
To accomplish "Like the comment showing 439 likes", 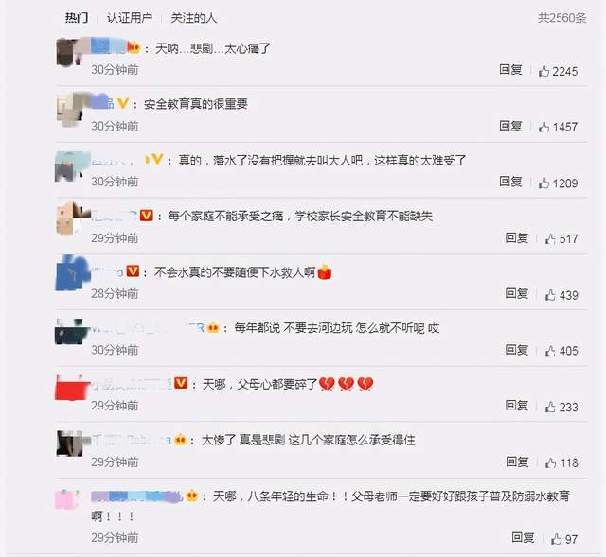I will (x=550, y=295).
